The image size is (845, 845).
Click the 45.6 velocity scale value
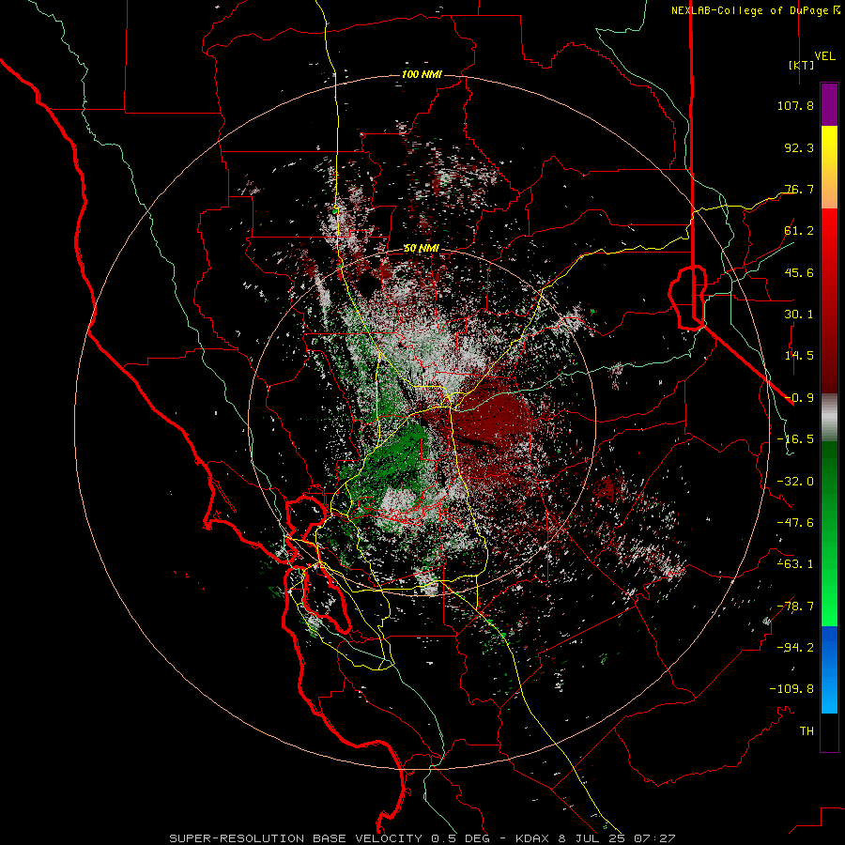tap(799, 272)
